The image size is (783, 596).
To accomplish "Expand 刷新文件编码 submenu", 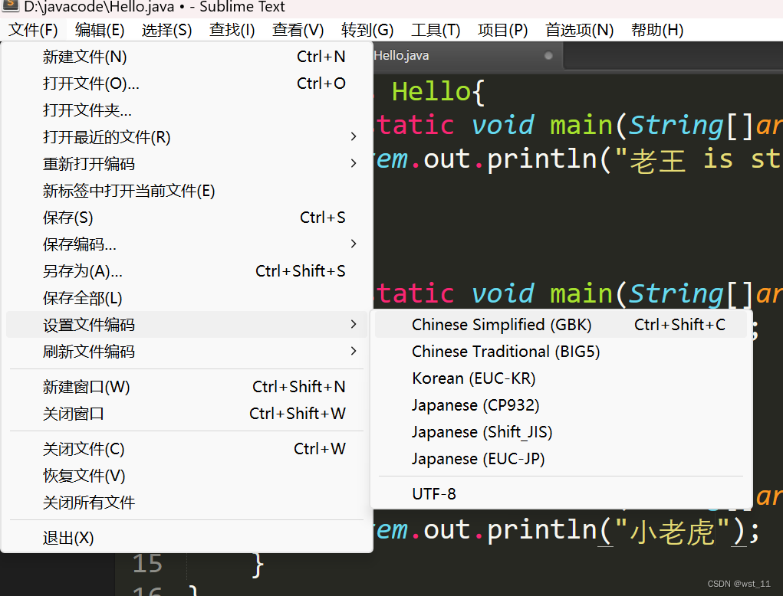I will coord(187,352).
